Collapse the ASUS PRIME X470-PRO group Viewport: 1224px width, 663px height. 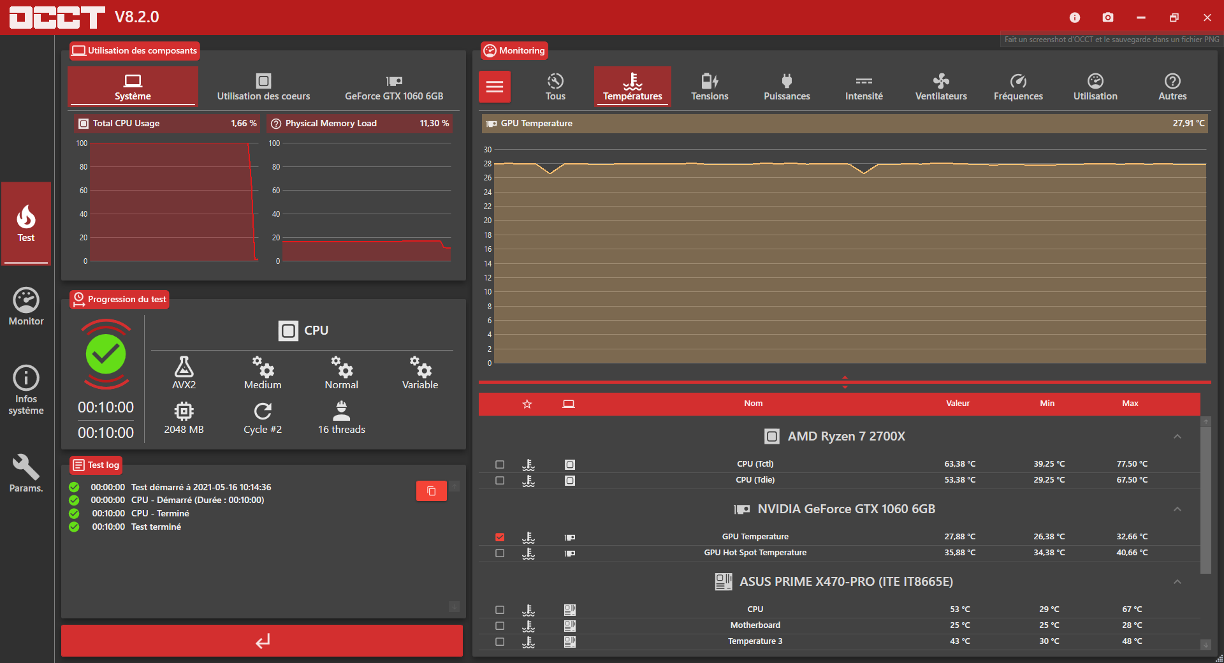1177,582
